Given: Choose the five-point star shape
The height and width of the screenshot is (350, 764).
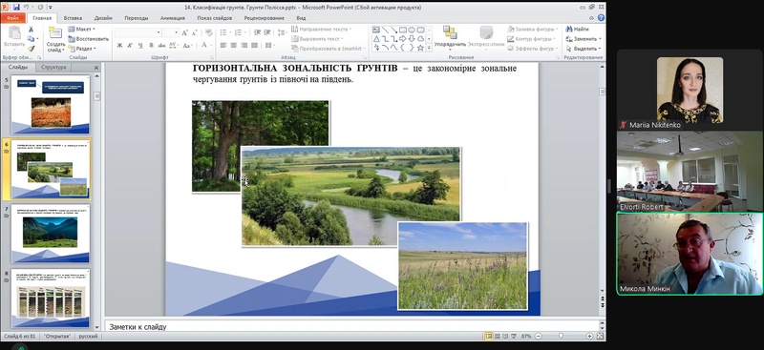Looking at the screenshot, I should pos(420,48).
